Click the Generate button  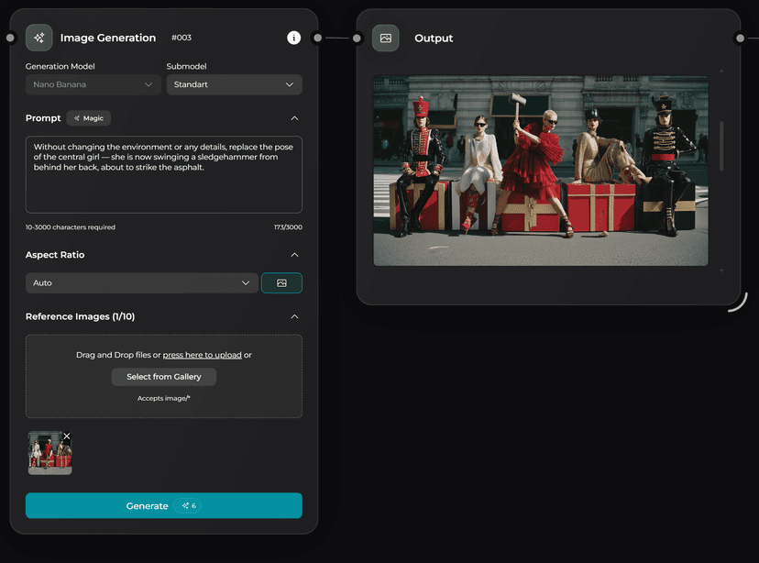163,505
